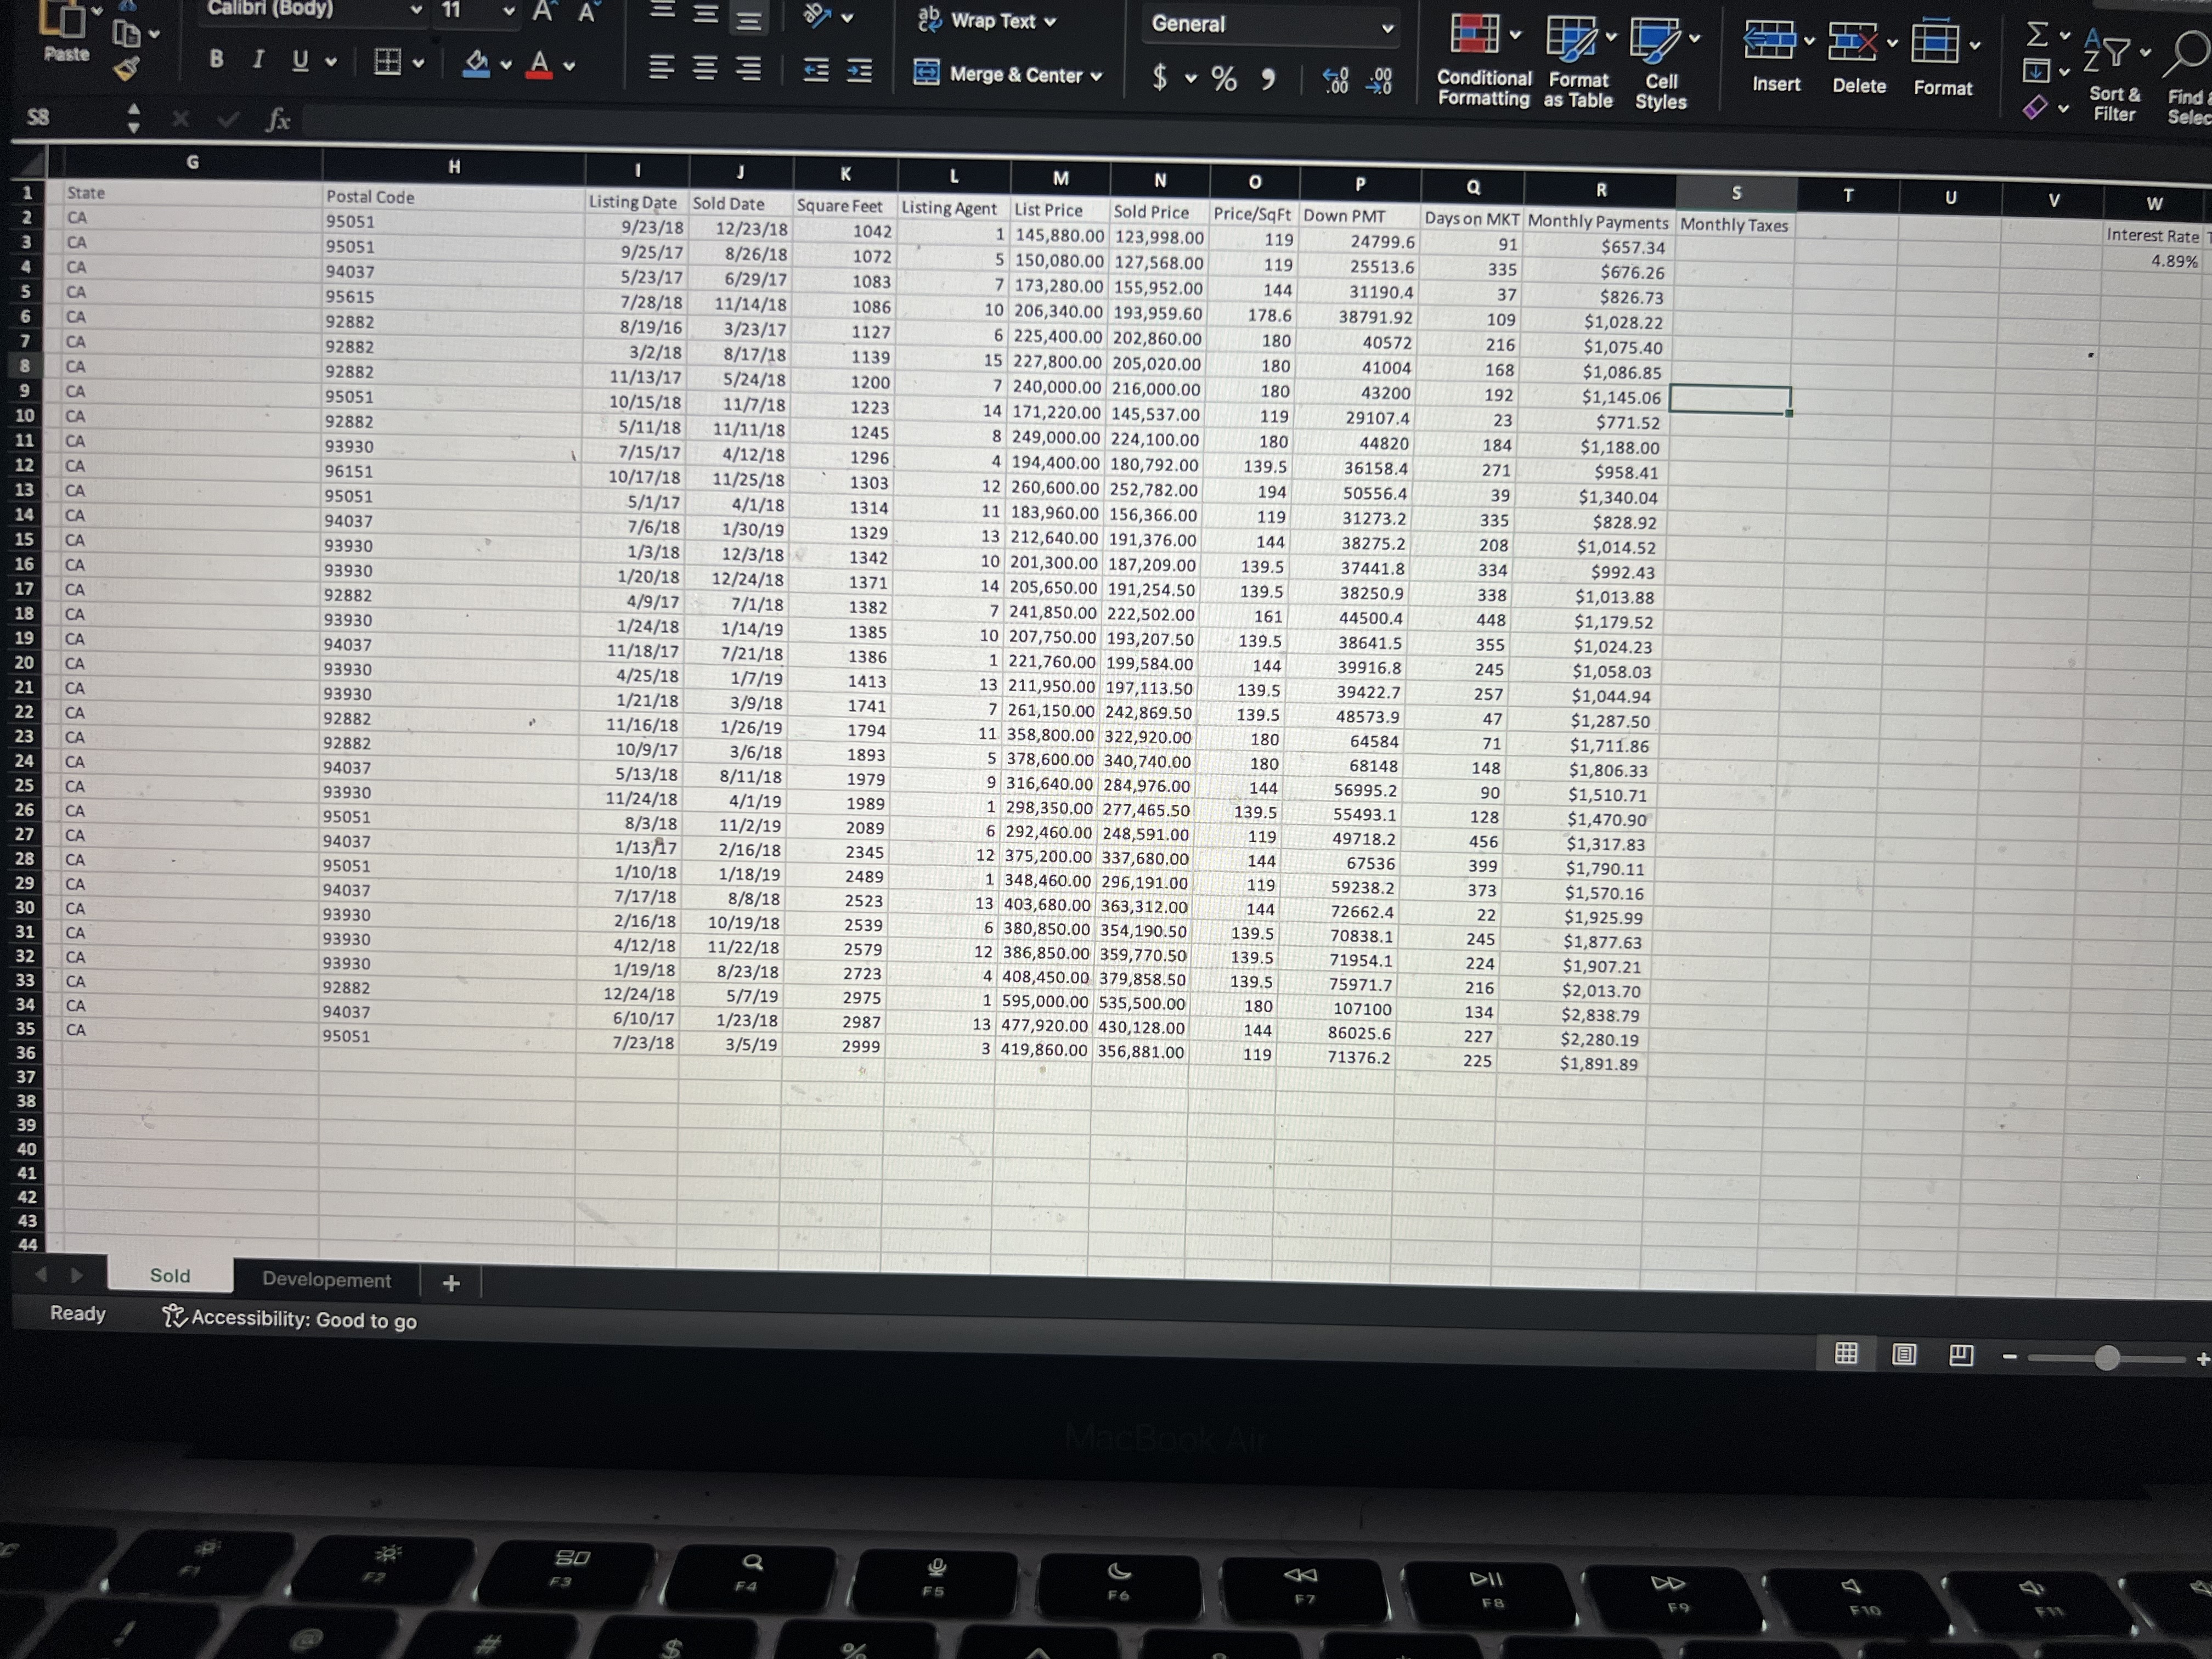Viewport: 2212px width, 1659px height.
Task: Click the Insert Function fx icon
Action: click(277, 121)
